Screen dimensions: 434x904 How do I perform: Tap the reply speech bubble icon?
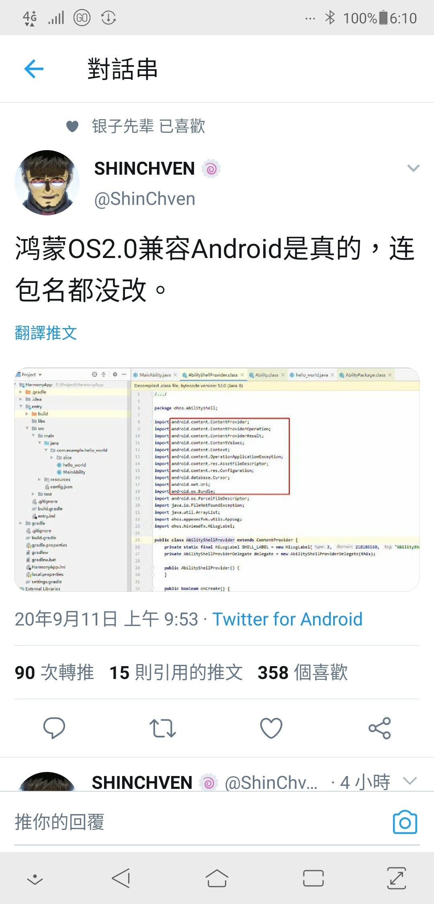54,728
